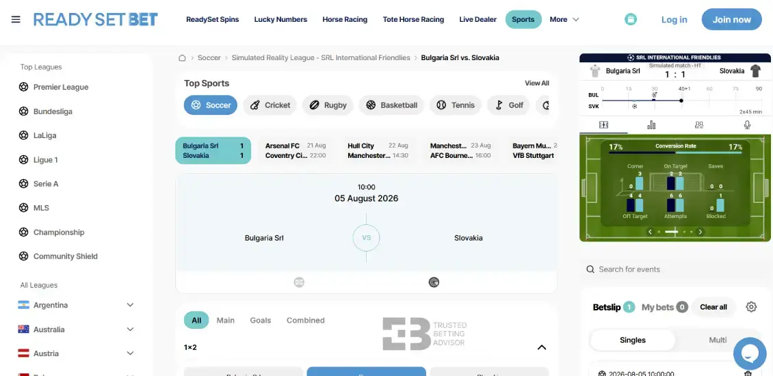The height and width of the screenshot is (376, 773).
Task: Select the Golf sport chip
Action: 509,105
